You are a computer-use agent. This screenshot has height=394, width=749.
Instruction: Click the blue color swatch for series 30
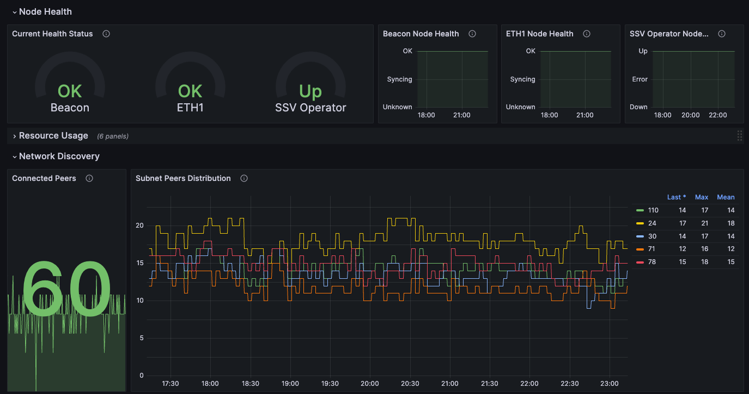640,236
